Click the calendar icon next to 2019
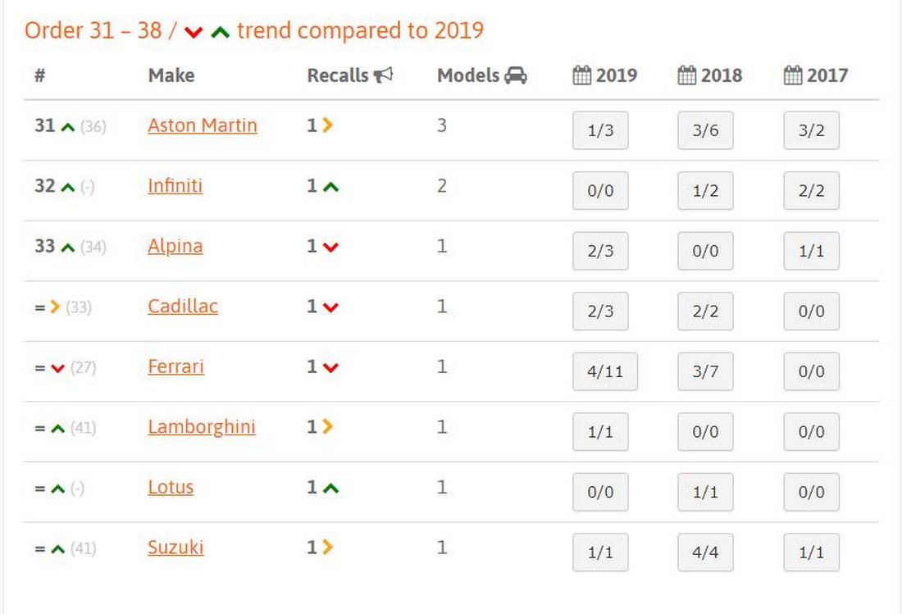902x614 pixels. [x=581, y=76]
